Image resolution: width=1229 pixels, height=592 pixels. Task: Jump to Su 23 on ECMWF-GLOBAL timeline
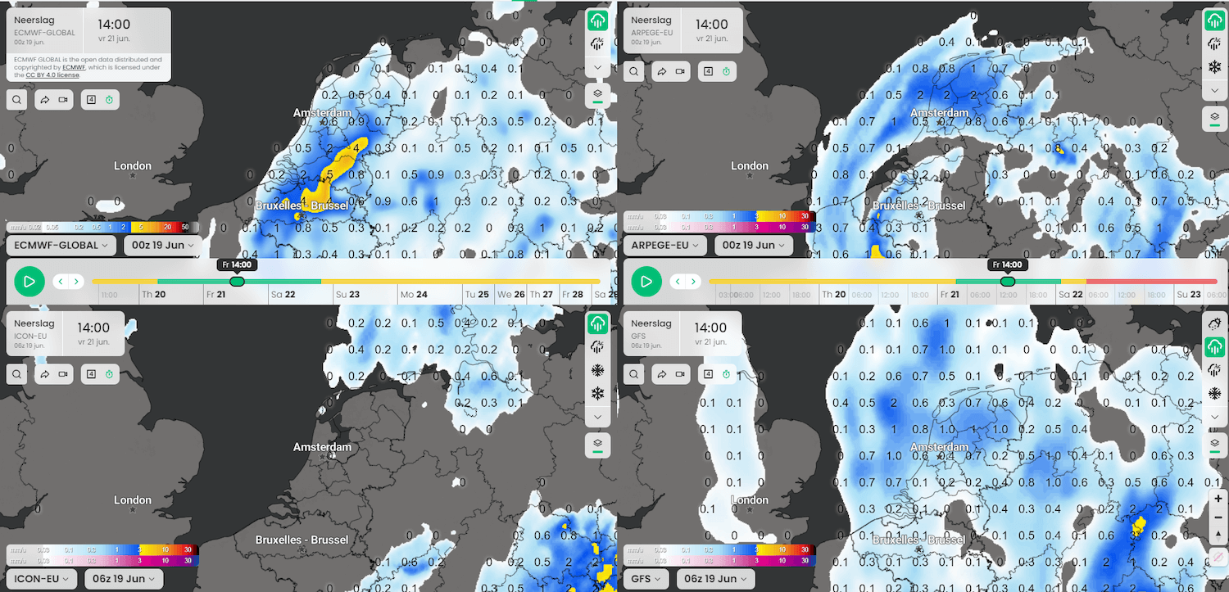click(347, 295)
